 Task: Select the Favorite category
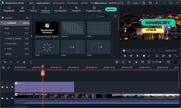point(15,18)
